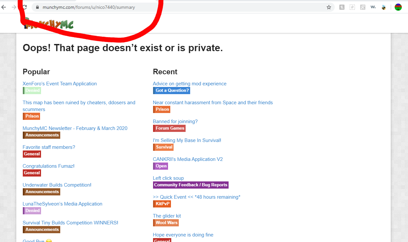Click the padlock site security icon

coord(37,7)
